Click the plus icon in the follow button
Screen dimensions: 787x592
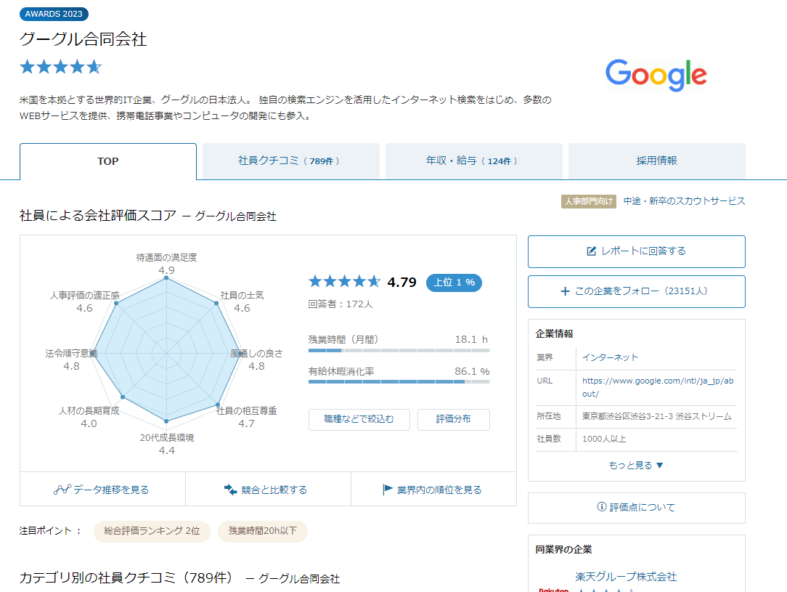point(566,291)
